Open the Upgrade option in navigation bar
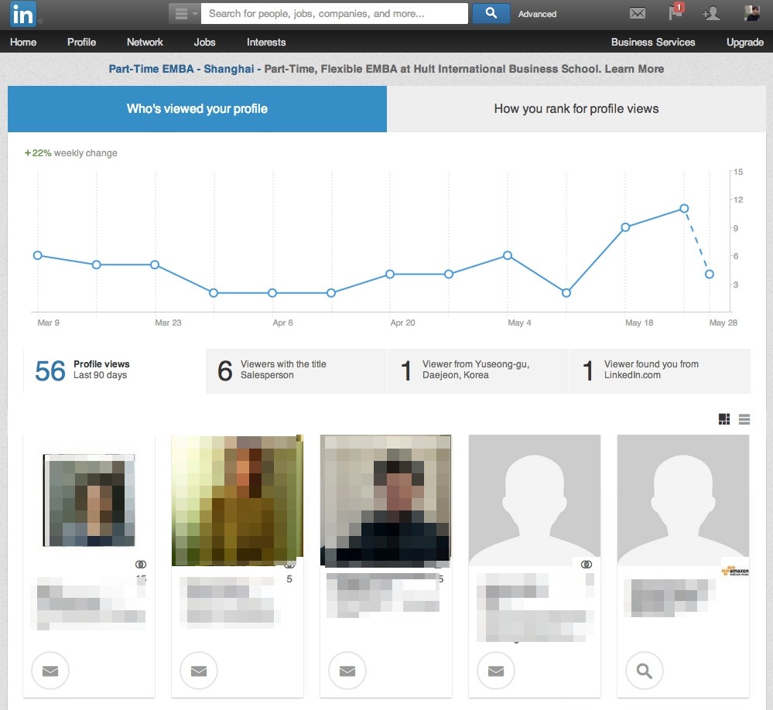 pos(744,42)
